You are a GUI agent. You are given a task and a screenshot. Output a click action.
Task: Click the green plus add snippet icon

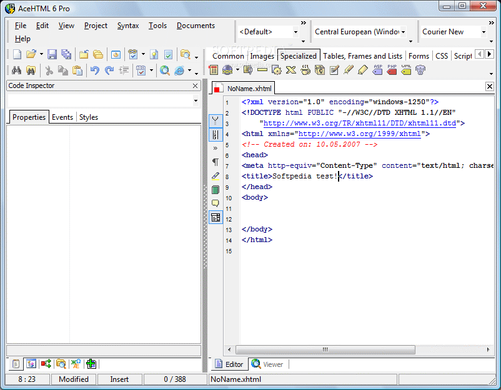click(91, 364)
